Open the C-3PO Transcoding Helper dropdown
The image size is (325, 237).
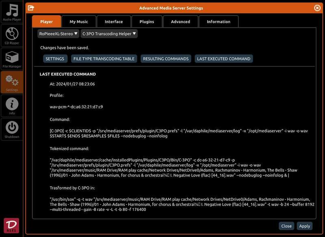point(109,34)
